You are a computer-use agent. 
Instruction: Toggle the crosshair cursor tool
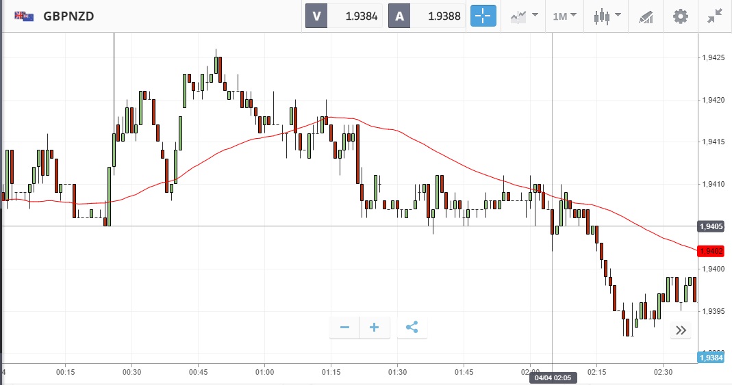[x=483, y=16]
